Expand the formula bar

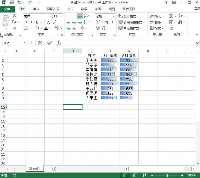197,43
